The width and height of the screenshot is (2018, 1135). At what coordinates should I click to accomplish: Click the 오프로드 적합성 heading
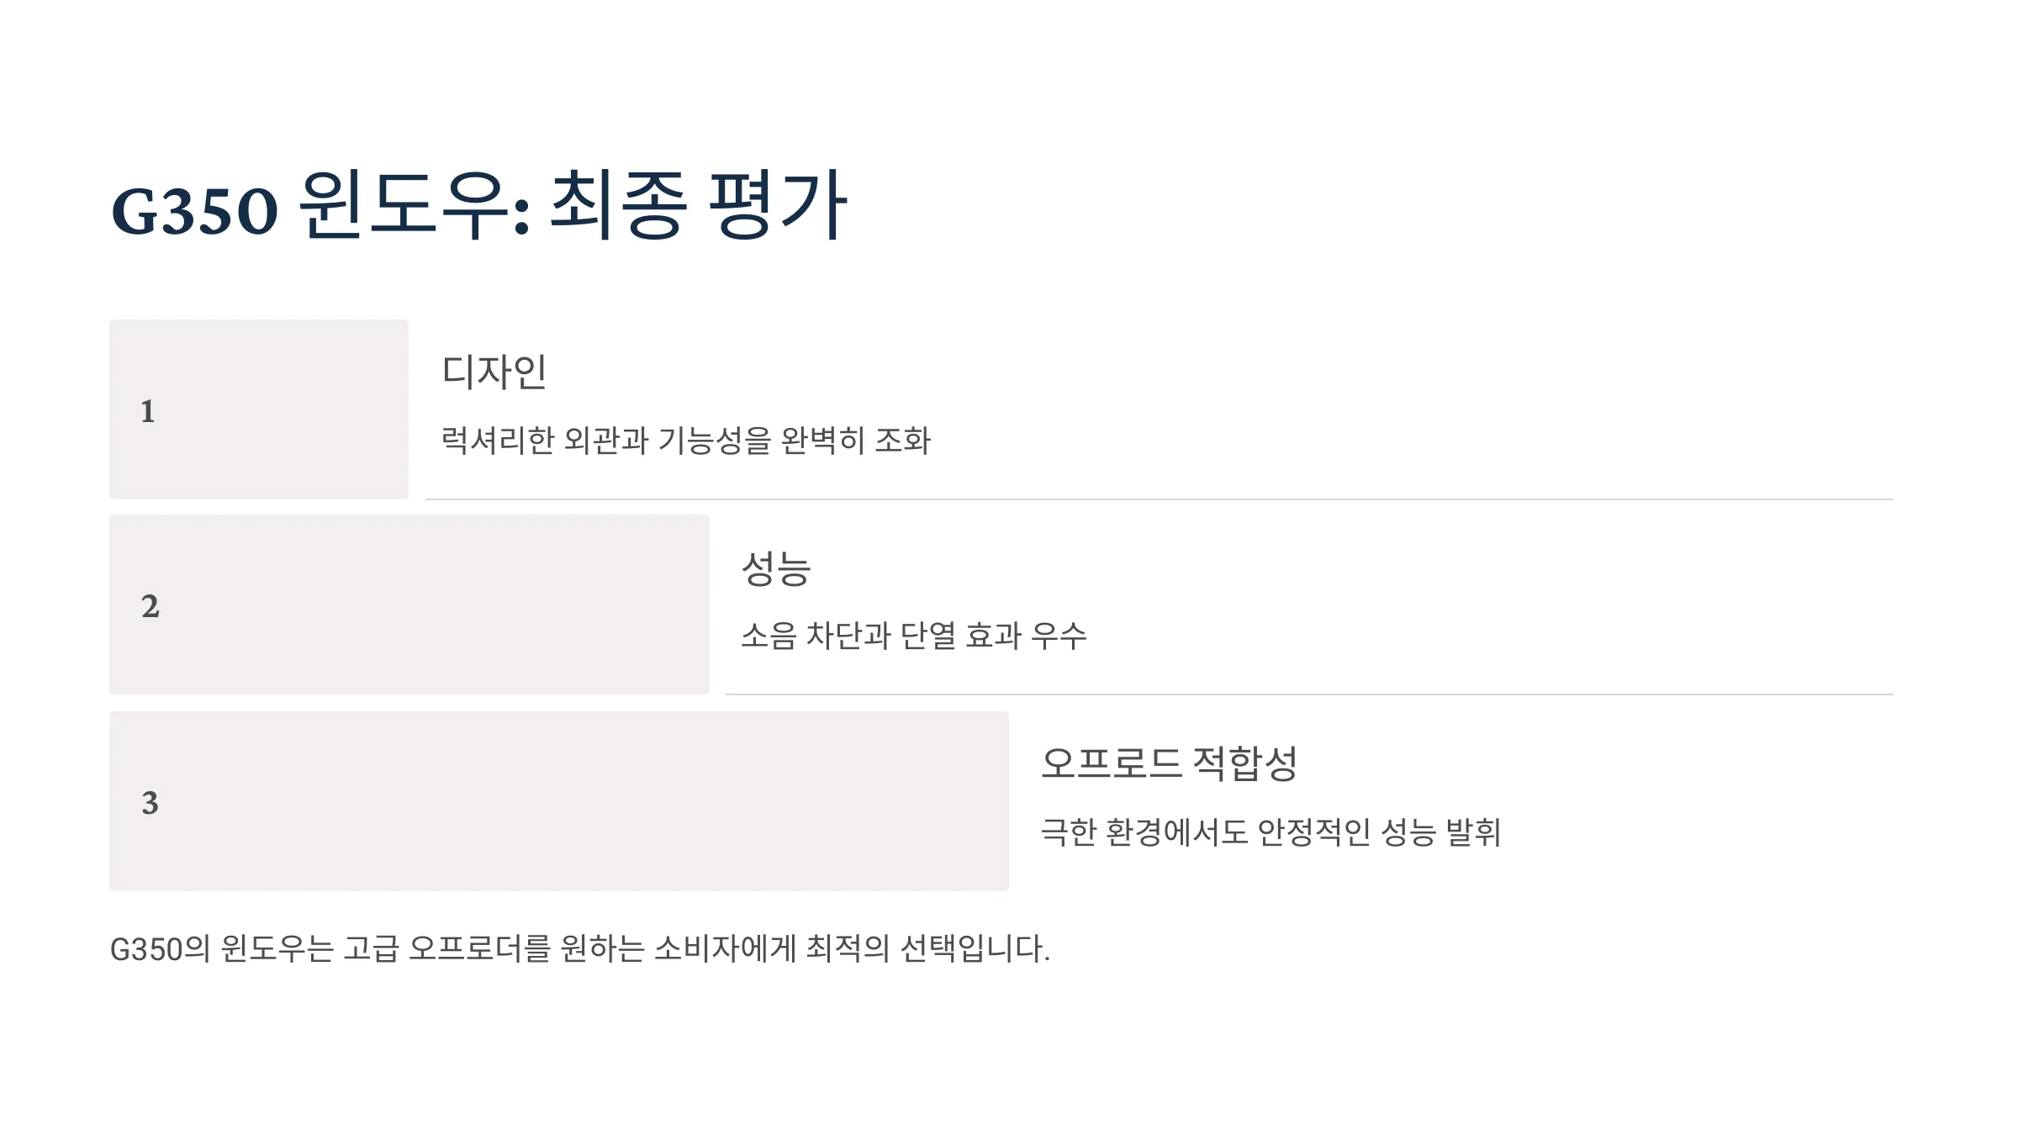[x=1170, y=763]
